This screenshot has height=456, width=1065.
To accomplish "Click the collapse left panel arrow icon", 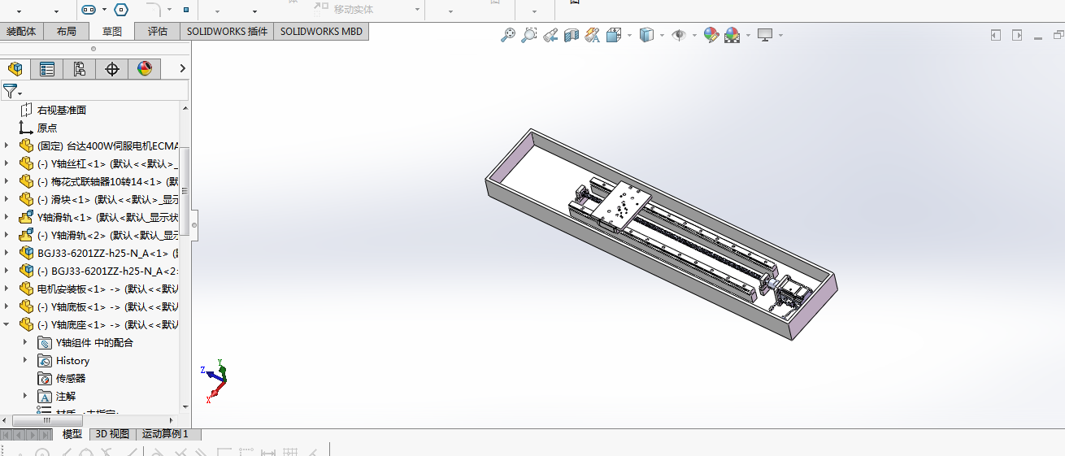I will pos(996,35).
